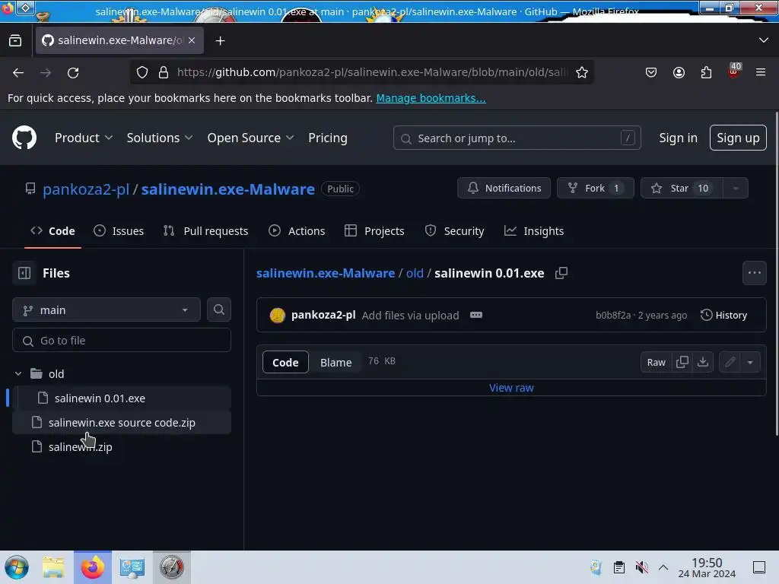Viewport: 779px width, 584px height.
Task: Open salinewin.exe source code.zip file
Action: click(122, 422)
